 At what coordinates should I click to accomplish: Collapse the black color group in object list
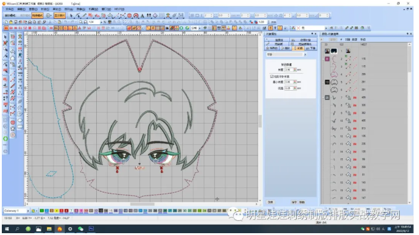[323, 82]
